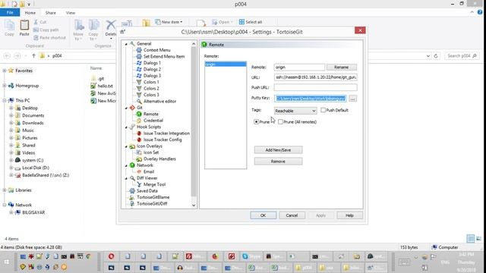486x273 pixels.
Task: Collapse the Diff Viewer node
Action: [x=126, y=178]
